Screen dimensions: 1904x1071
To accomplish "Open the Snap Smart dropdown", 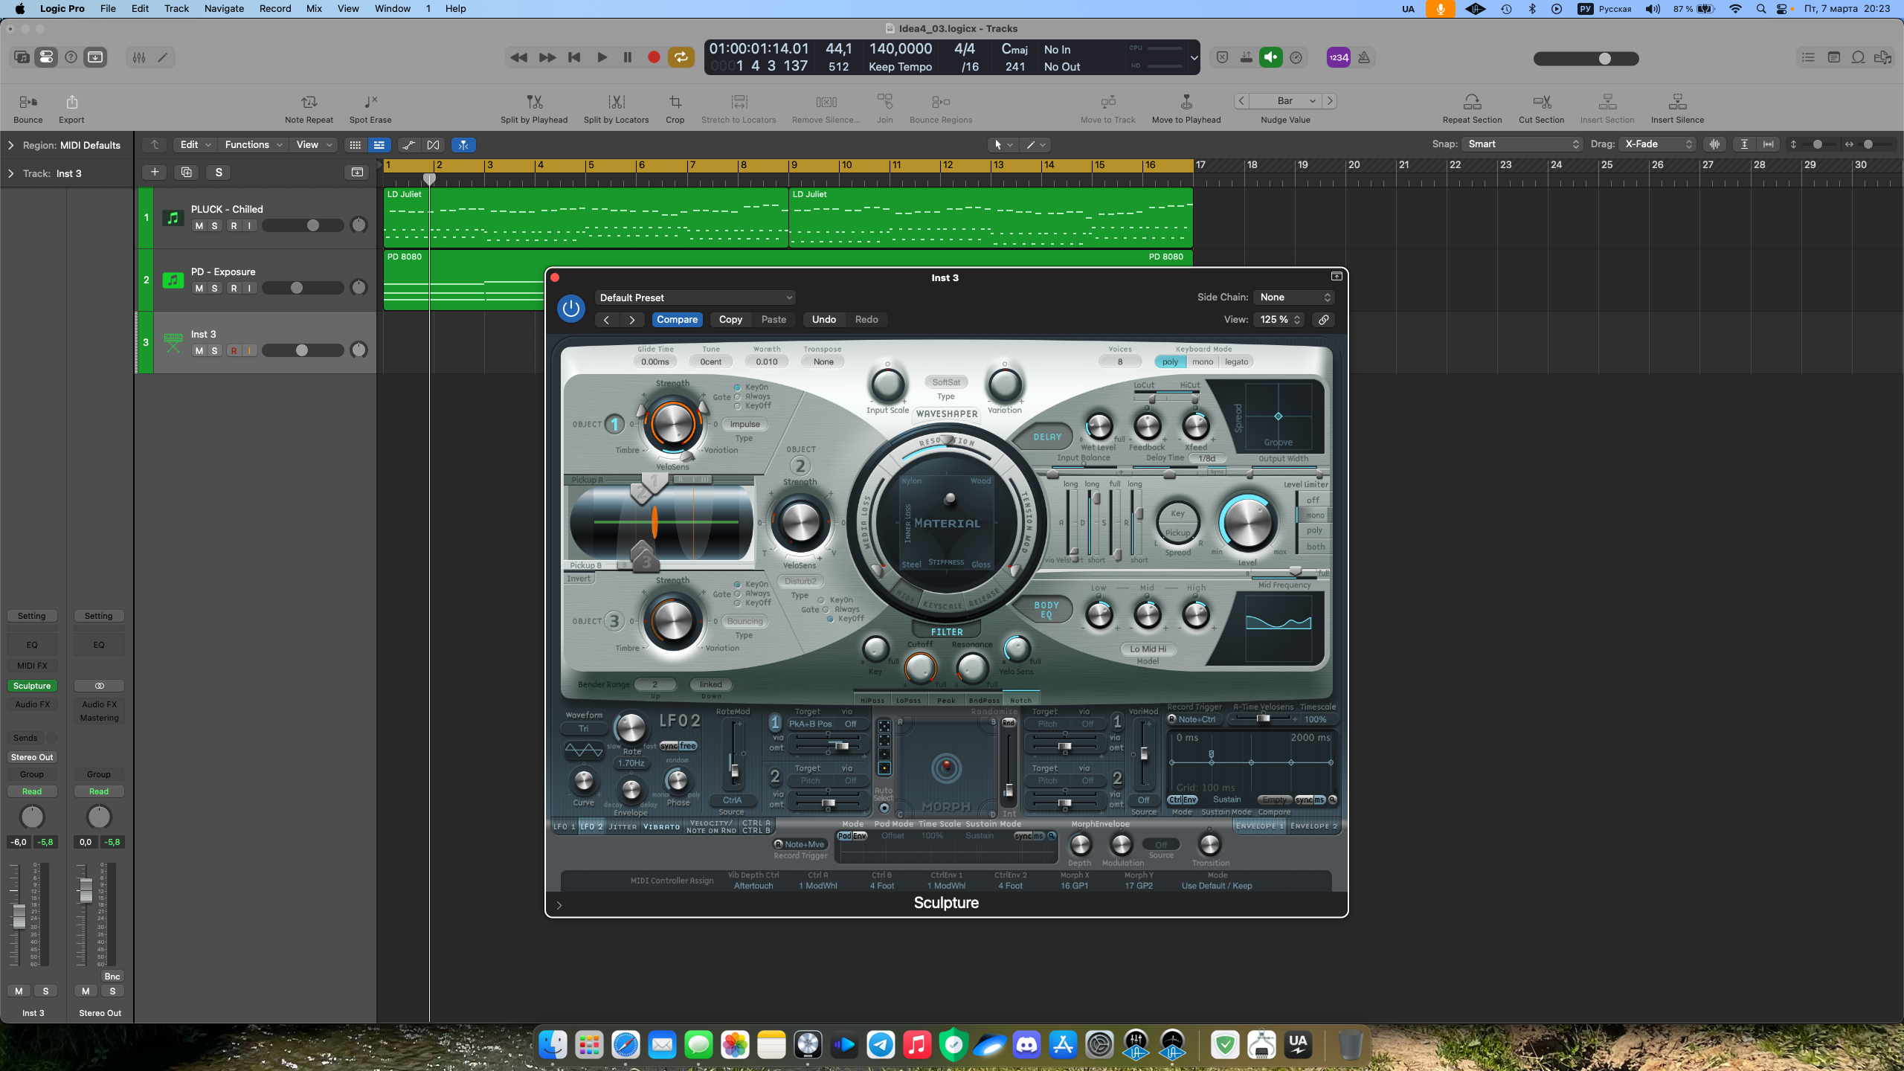I will tap(1522, 144).
